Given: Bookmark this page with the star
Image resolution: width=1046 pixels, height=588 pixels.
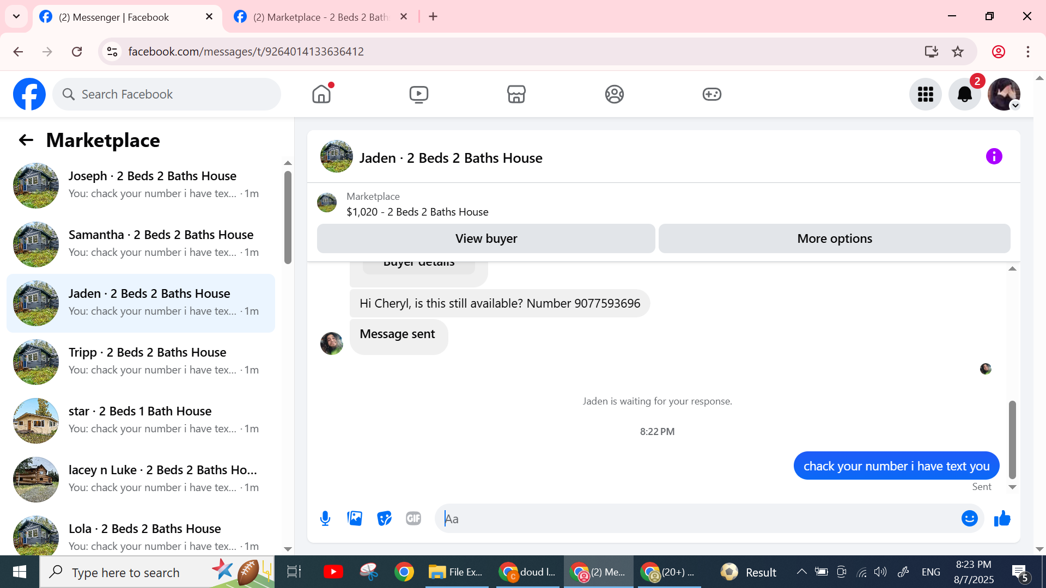Looking at the screenshot, I should point(958,52).
